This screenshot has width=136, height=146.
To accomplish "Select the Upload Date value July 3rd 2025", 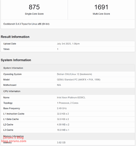I will tap(68, 44).
